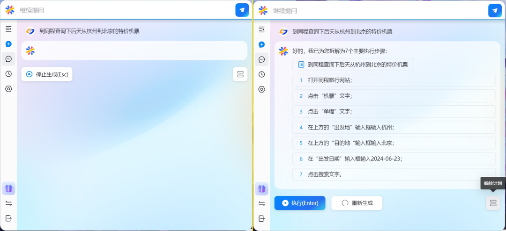Click 好的，我已为您拆解 response text
This screenshot has width=506, height=231.
340,51
